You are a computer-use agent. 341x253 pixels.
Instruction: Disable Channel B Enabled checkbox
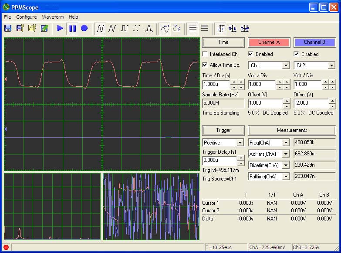[x=297, y=54]
